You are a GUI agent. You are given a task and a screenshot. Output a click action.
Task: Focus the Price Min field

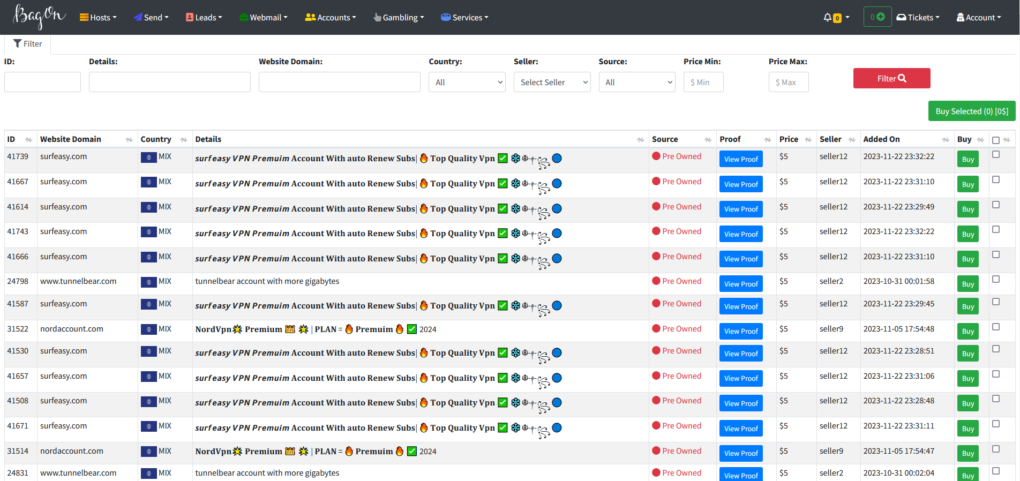[x=703, y=82]
